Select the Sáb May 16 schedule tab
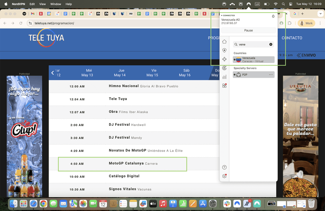Viewport: 325px width, 211px height. (x=185, y=73)
